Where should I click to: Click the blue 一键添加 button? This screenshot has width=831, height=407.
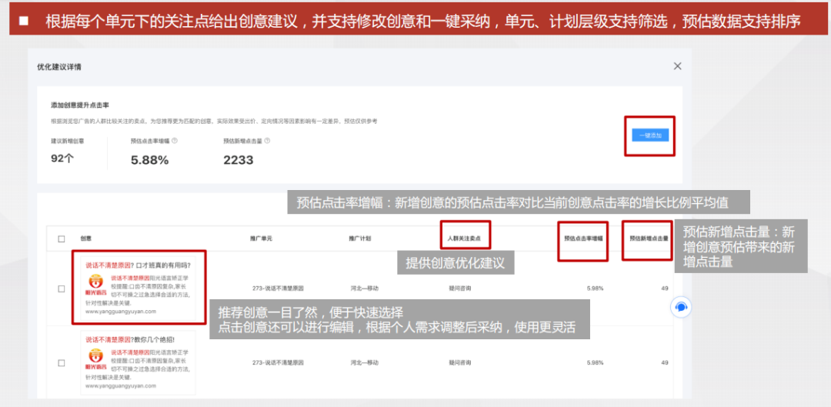[x=650, y=135]
